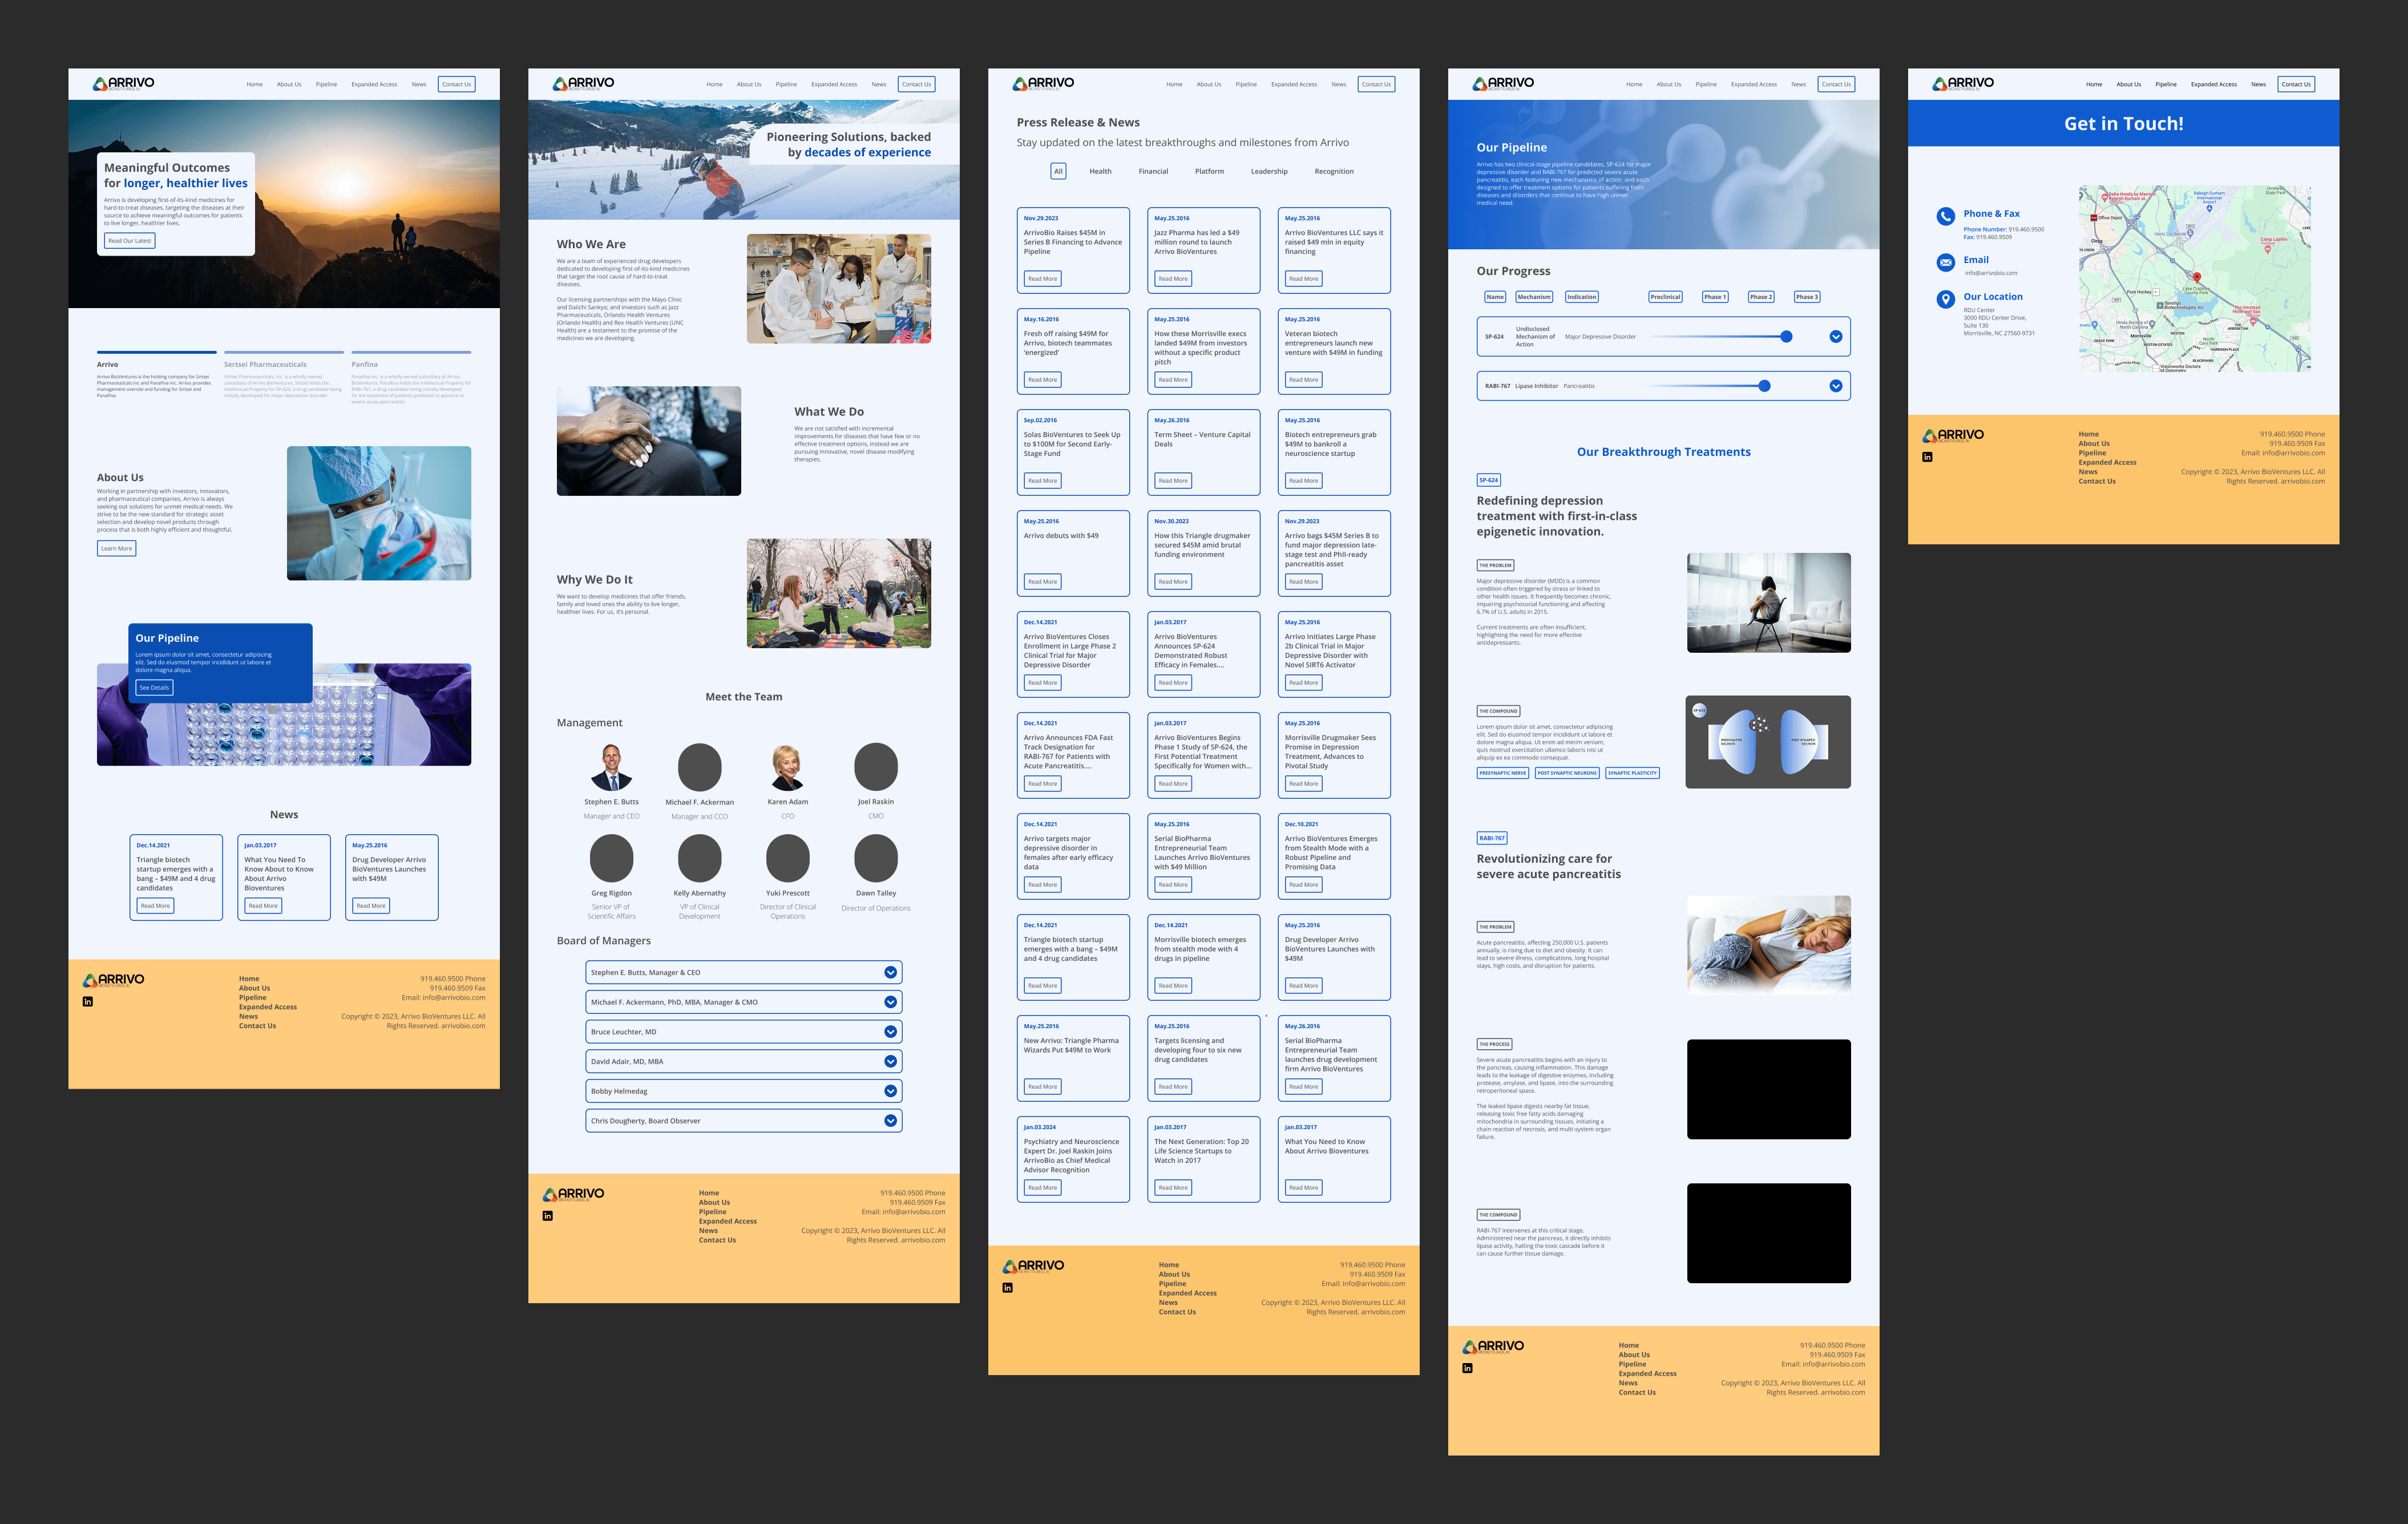Screen dimensions: 2408x1524
Task: Expand the RABI-767 progress row chevron
Action: click(x=1836, y=386)
